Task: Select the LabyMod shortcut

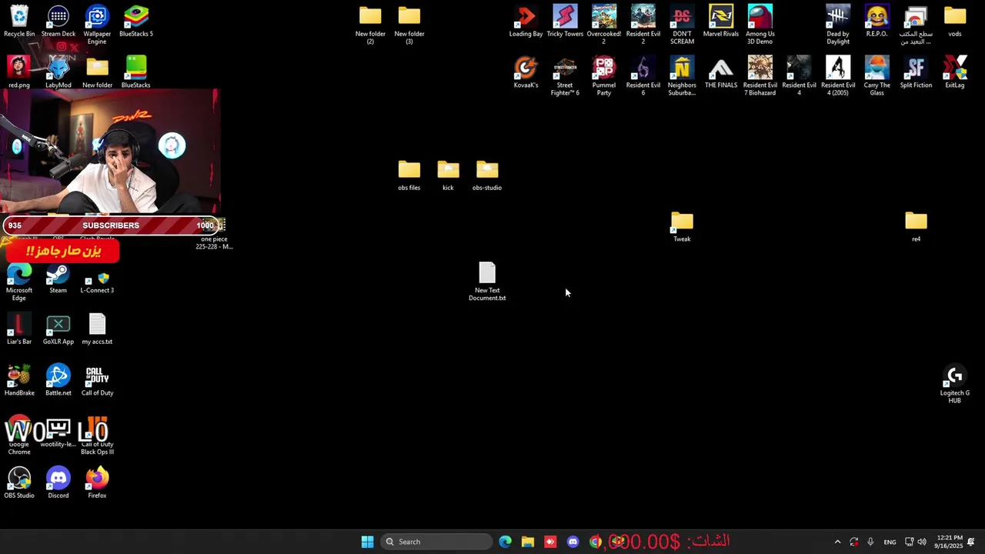Action: (x=58, y=72)
